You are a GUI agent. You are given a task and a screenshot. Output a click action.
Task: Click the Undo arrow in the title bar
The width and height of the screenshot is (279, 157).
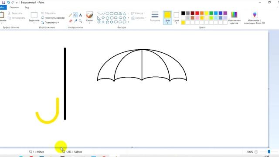click(8, 3)
